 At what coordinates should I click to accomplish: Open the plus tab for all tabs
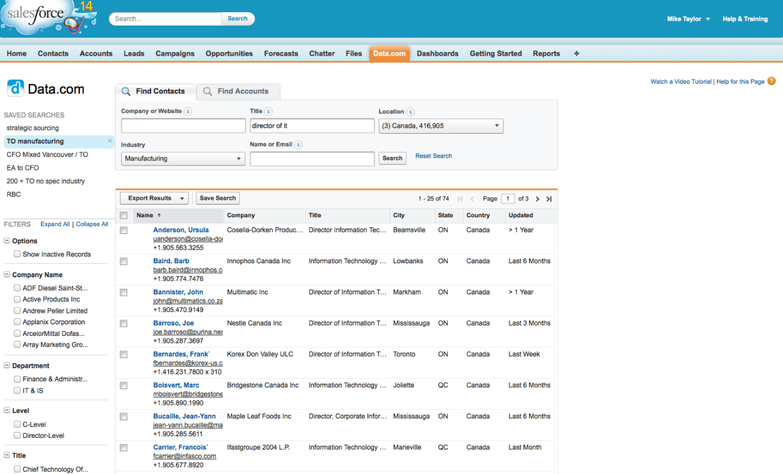click(x=576, y=54)
